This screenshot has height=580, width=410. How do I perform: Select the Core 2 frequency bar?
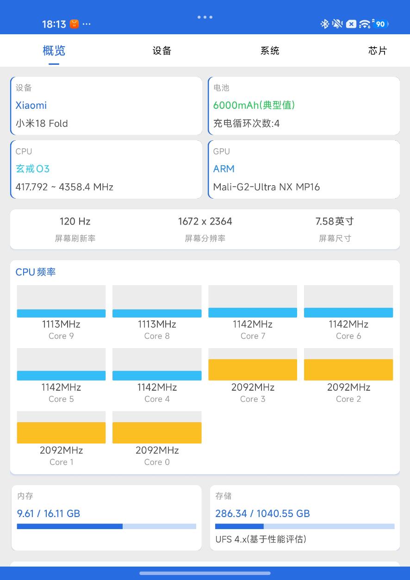click(348, 364)
